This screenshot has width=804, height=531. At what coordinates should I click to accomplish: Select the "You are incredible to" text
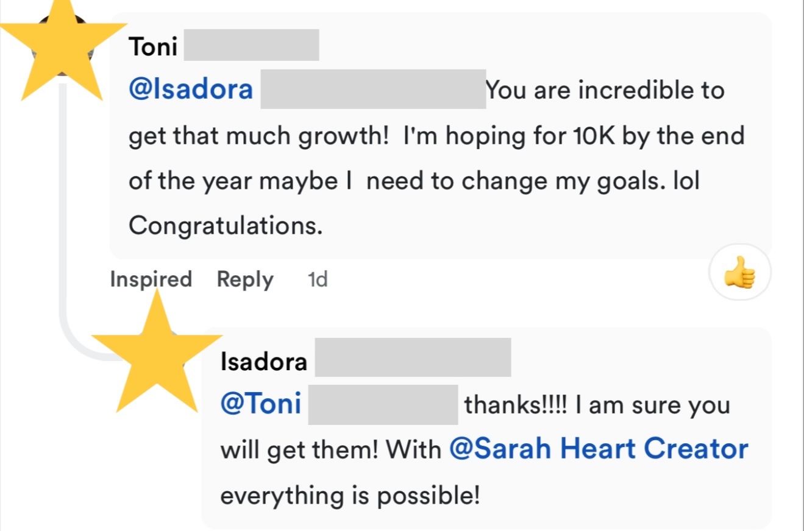(605, 91)
